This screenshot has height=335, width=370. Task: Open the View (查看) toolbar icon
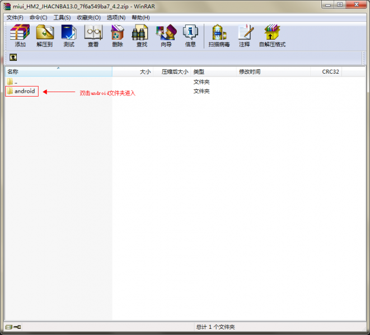coord(93,35)
